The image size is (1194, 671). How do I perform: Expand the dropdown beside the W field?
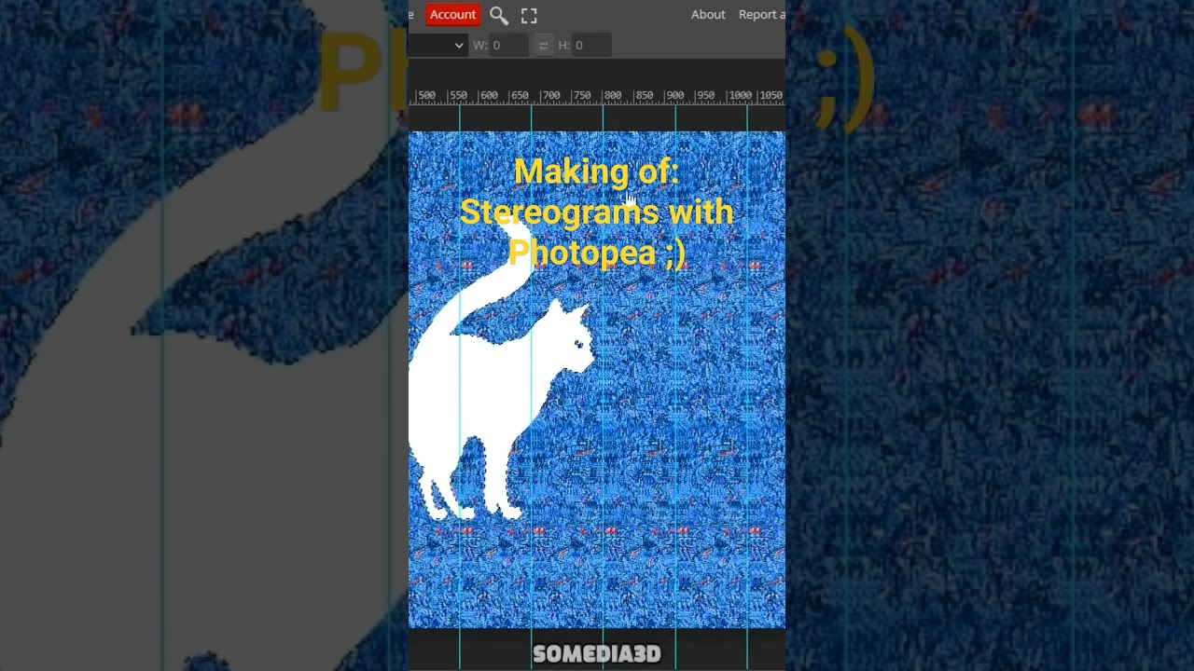click(438, 45)
